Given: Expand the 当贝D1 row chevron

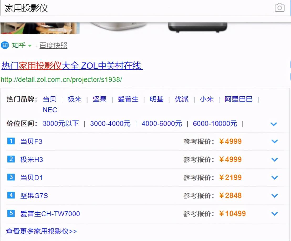Looking at the screenshot, I should 274,177.
